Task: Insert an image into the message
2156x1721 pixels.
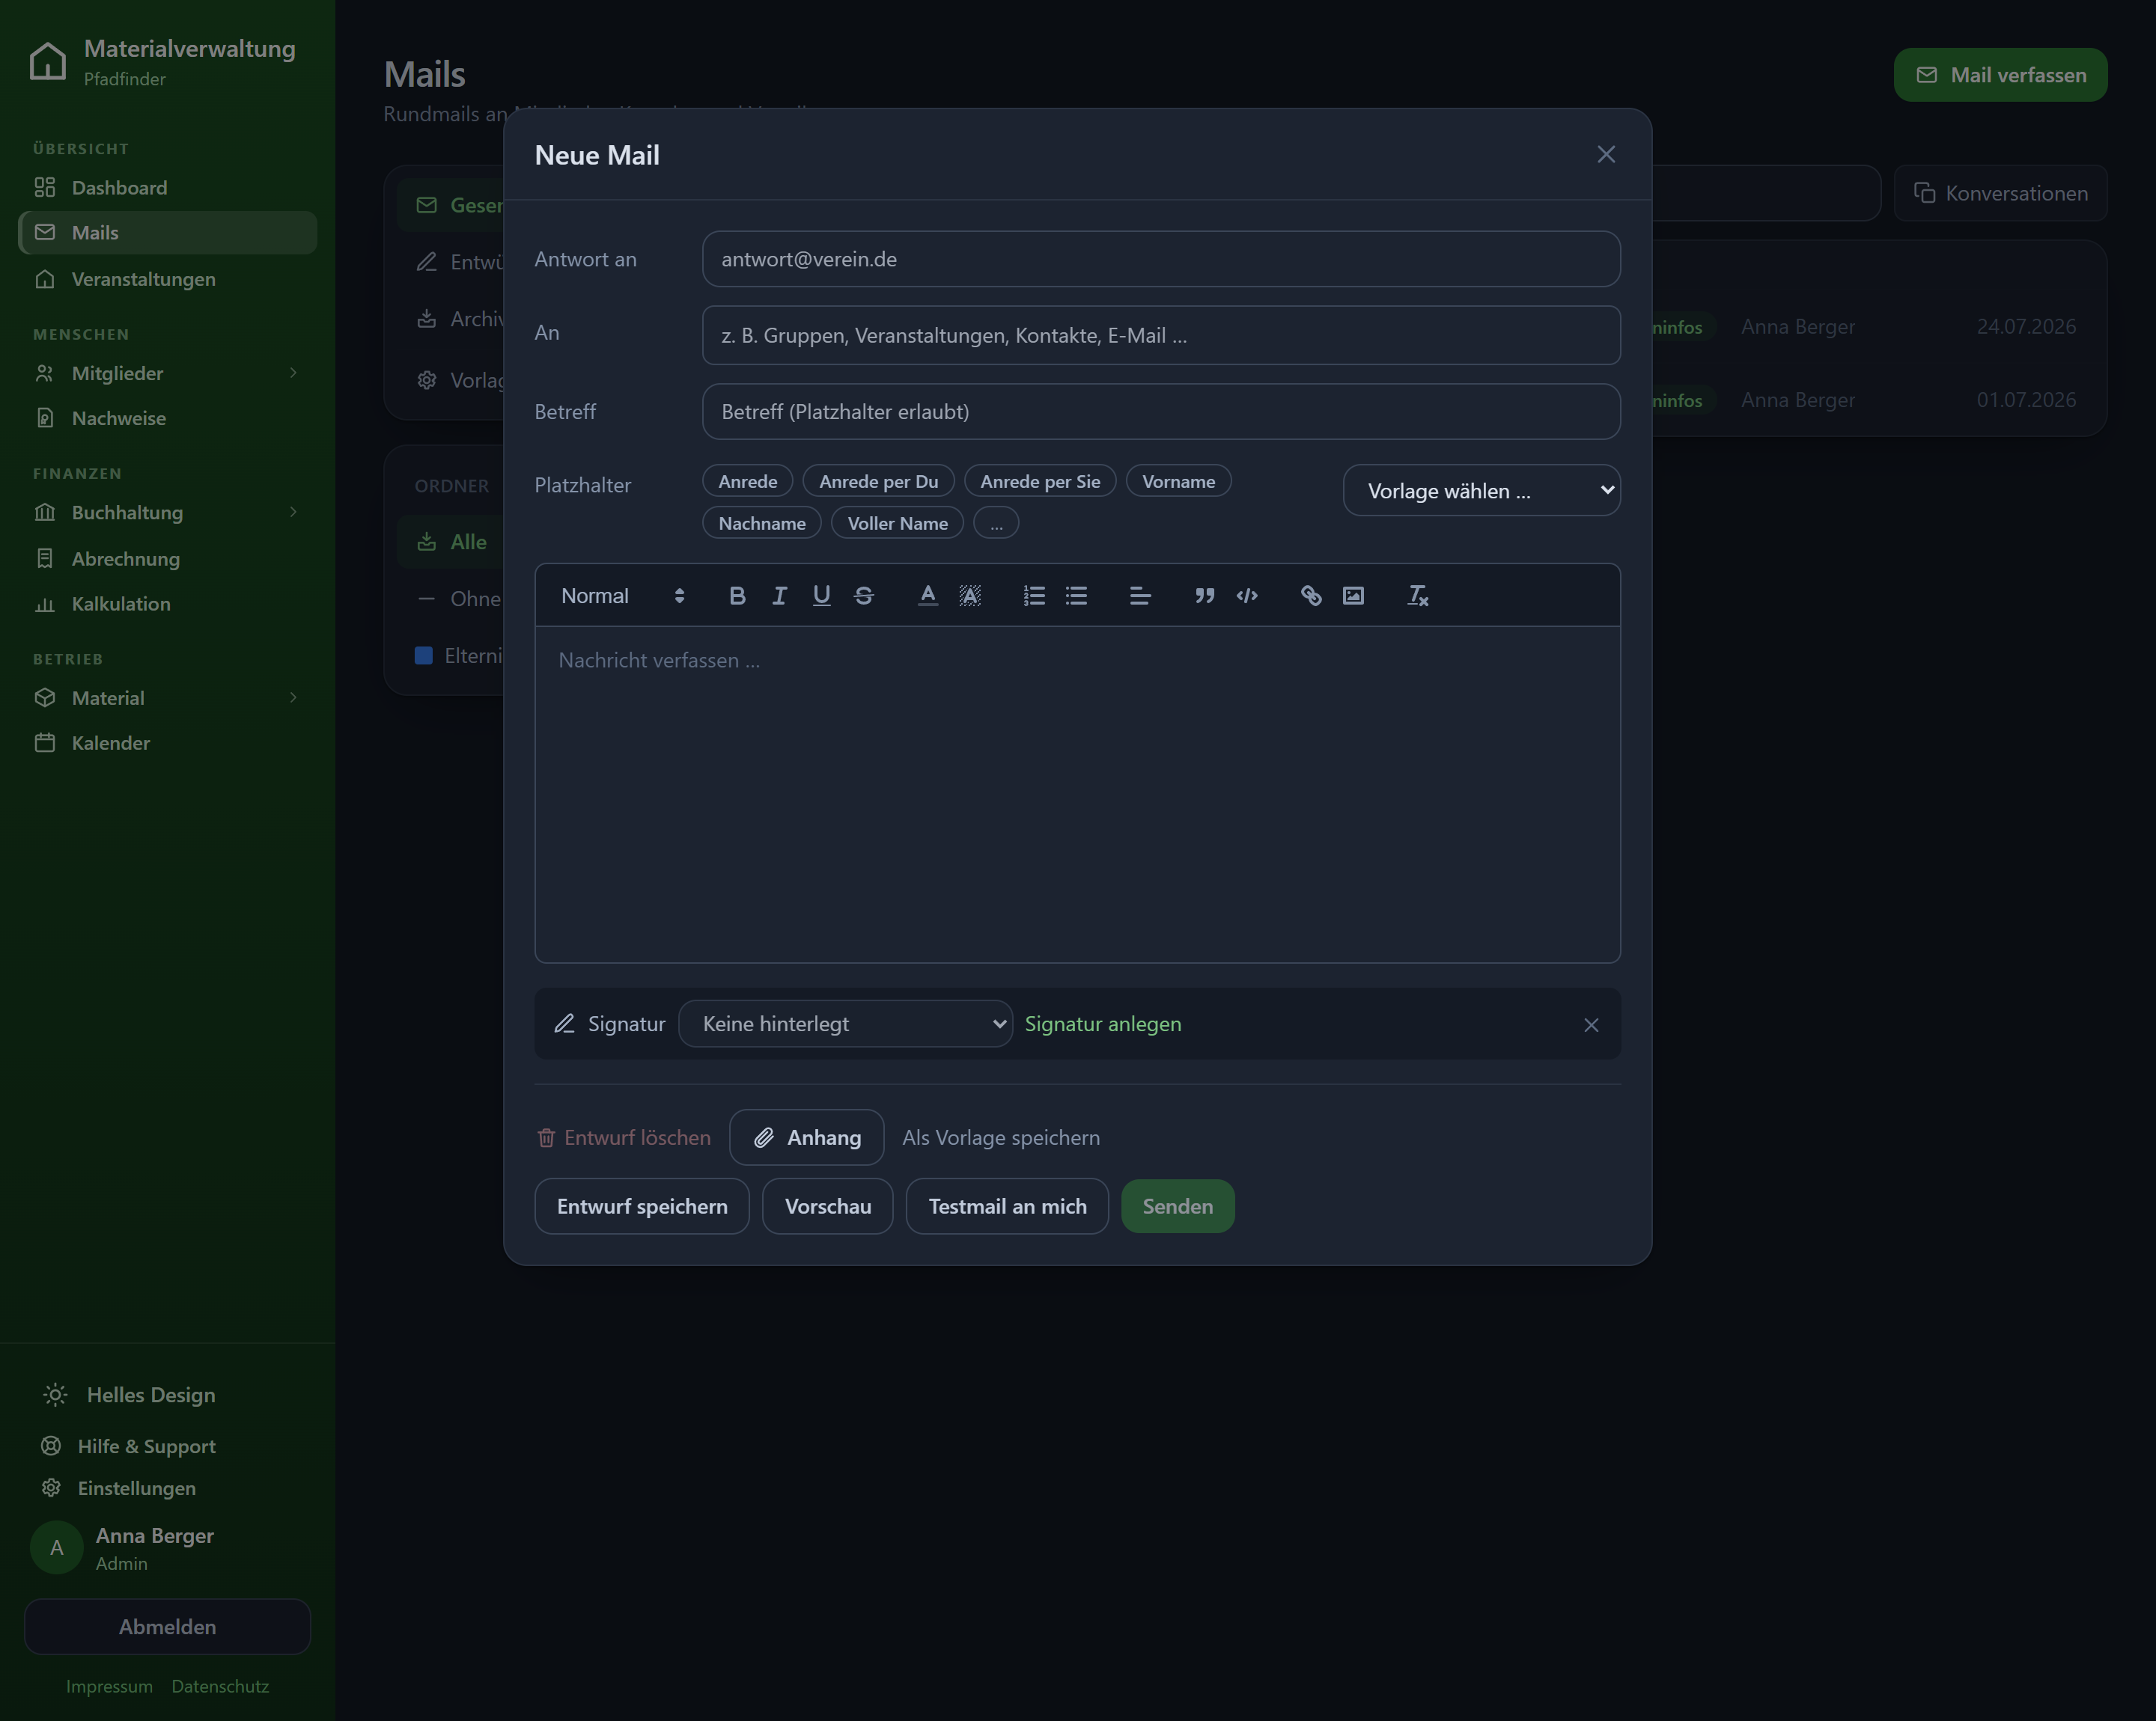Action: (x=1353, y=596)
